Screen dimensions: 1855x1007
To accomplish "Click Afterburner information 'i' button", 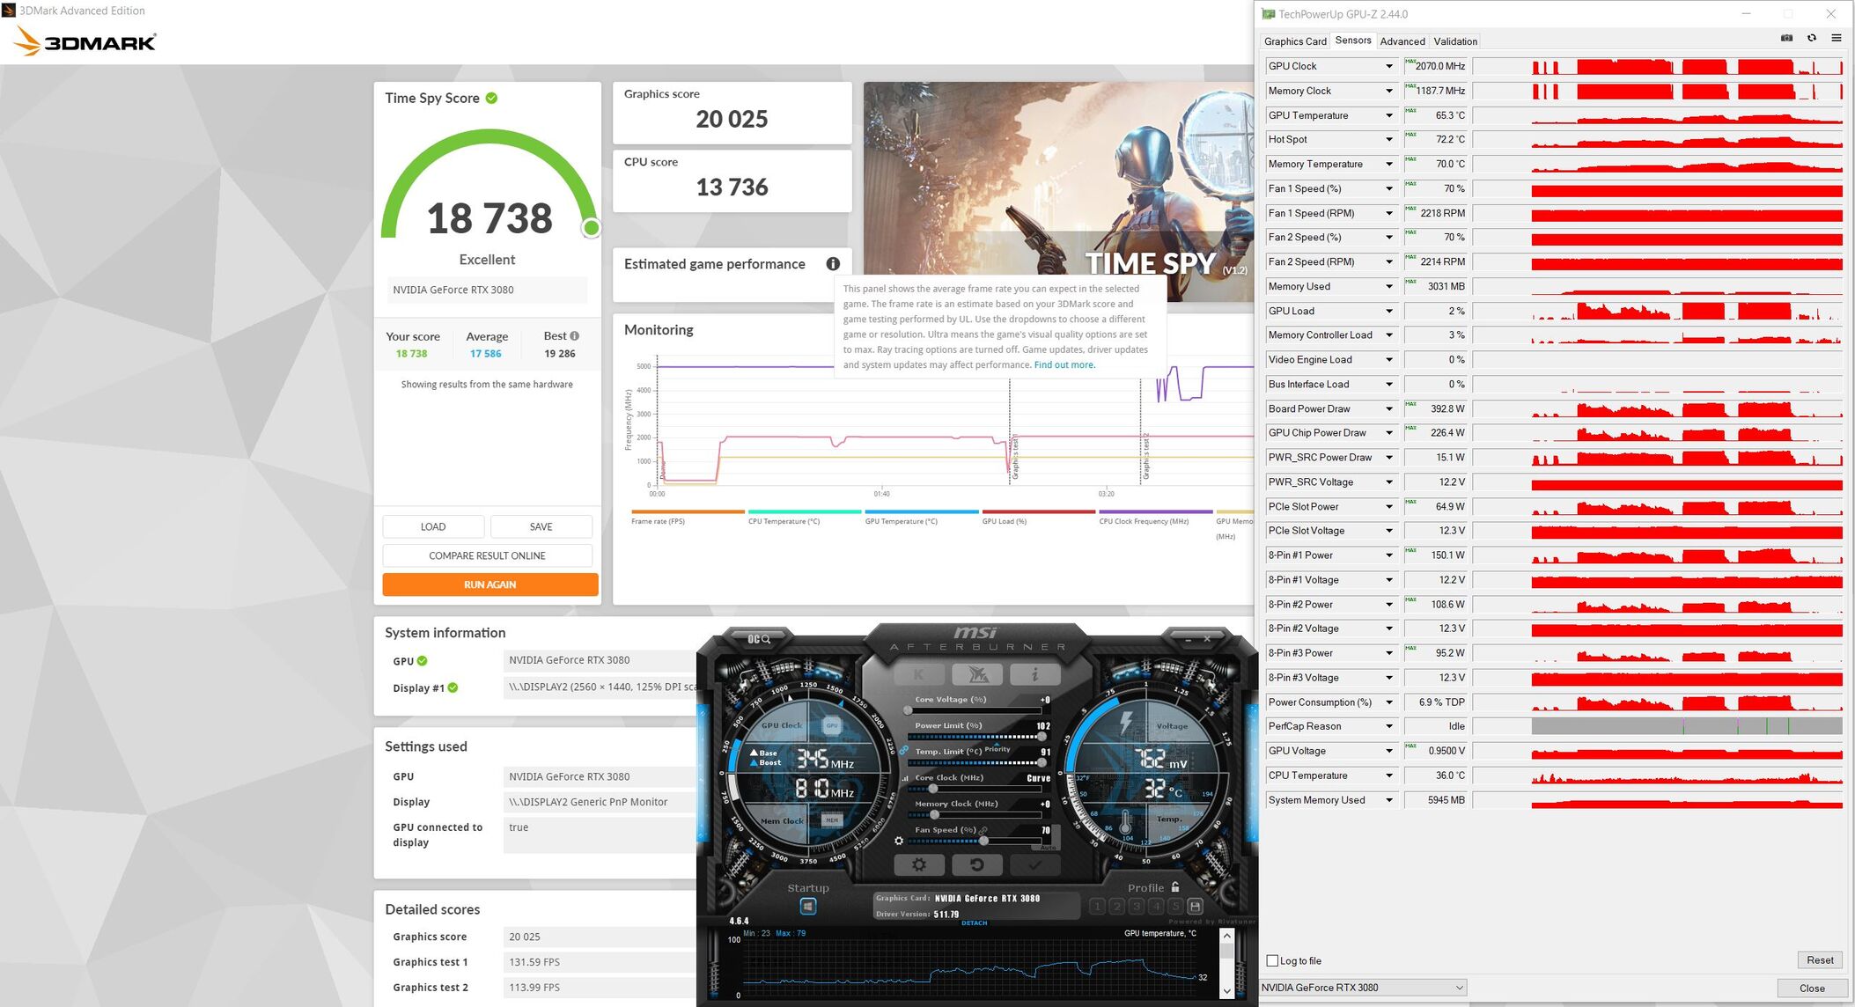I will tap(1034, 674).
